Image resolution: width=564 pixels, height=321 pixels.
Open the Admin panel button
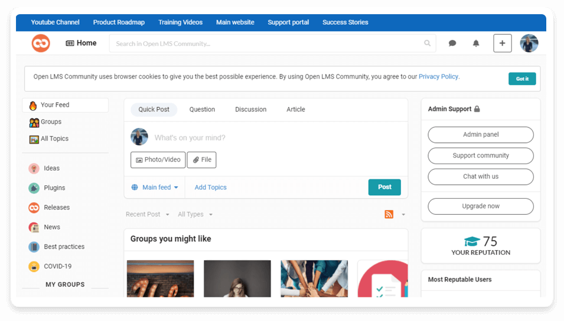(481, 135)
